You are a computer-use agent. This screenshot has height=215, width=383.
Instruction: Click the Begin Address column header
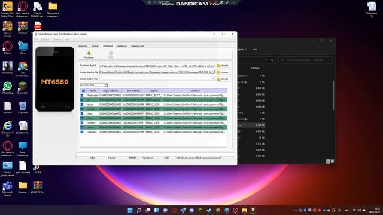pyautogui.click(x=110, y=91)
